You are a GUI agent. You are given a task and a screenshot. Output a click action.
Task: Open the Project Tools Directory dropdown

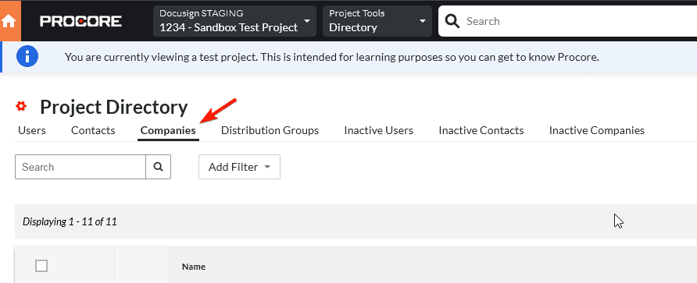(x=377, y=21)
